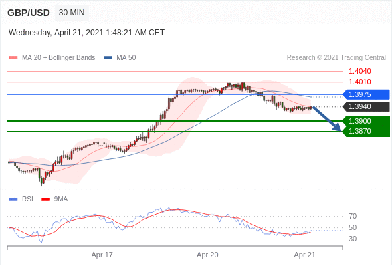The width and height of the screenshot is (392, 266).
Task: Click the 1.3870 green support tag
Action: coord(366,132)
